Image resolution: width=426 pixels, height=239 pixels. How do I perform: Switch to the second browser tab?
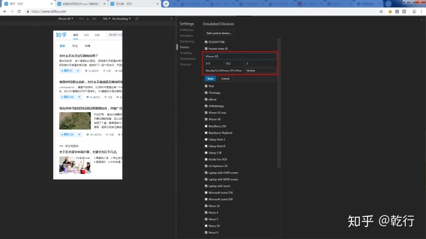82,4
